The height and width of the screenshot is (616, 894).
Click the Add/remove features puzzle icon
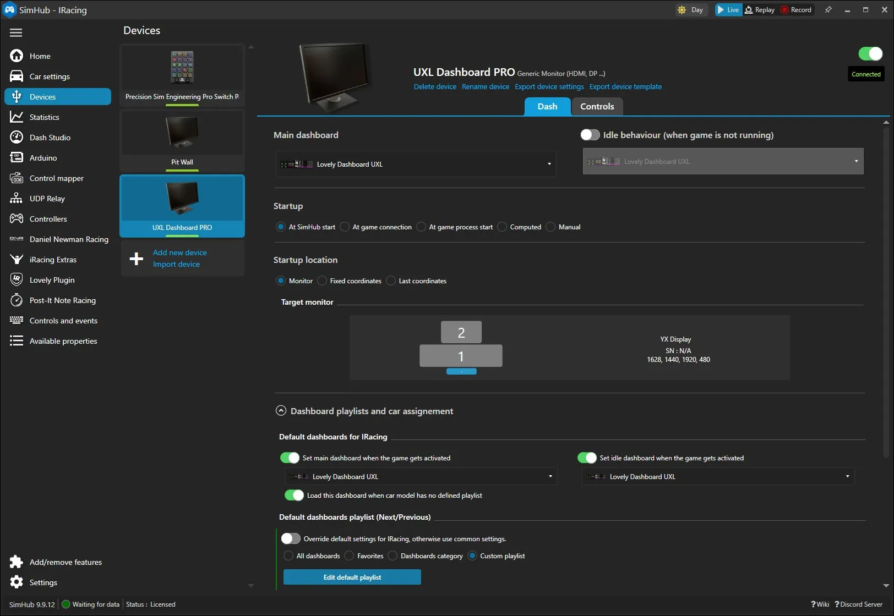click(17, 562)
